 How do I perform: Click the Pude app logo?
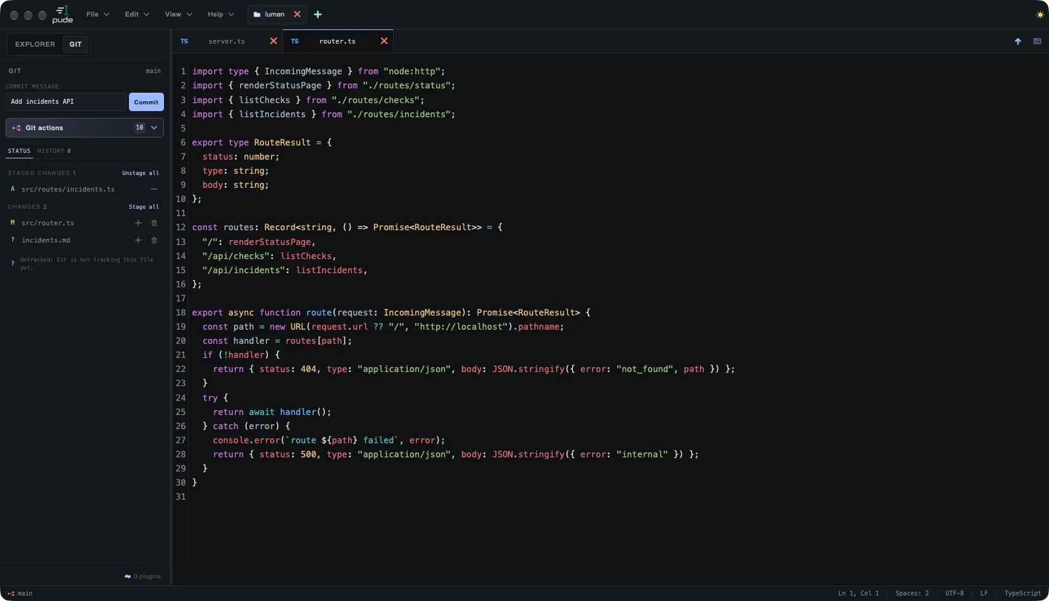click(x=63, y=14)
